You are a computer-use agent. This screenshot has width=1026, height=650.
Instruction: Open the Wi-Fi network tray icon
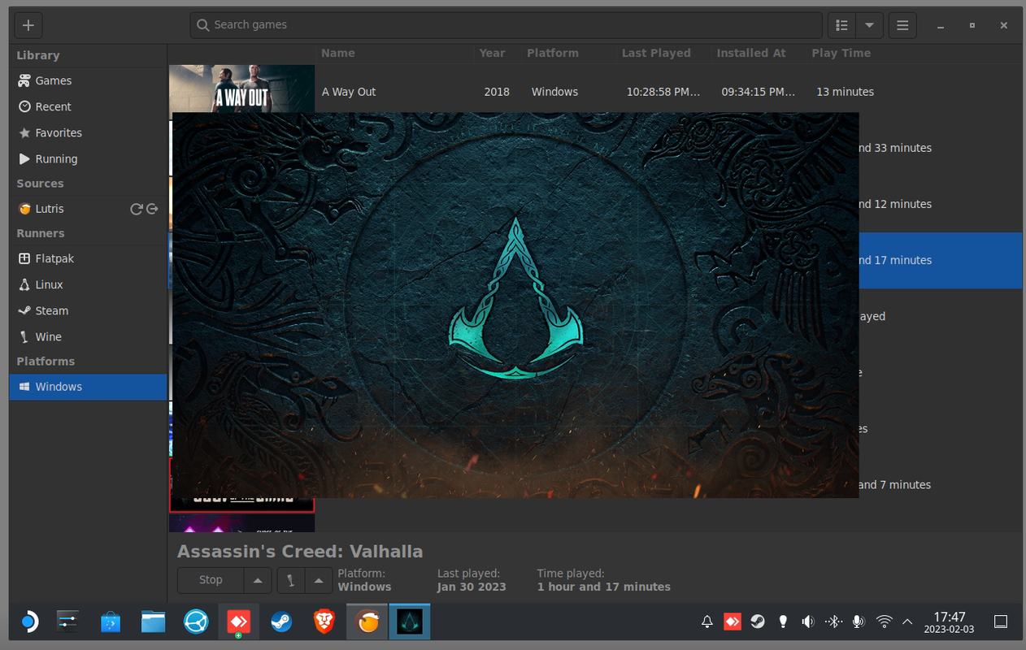click(x=884, y=622)
